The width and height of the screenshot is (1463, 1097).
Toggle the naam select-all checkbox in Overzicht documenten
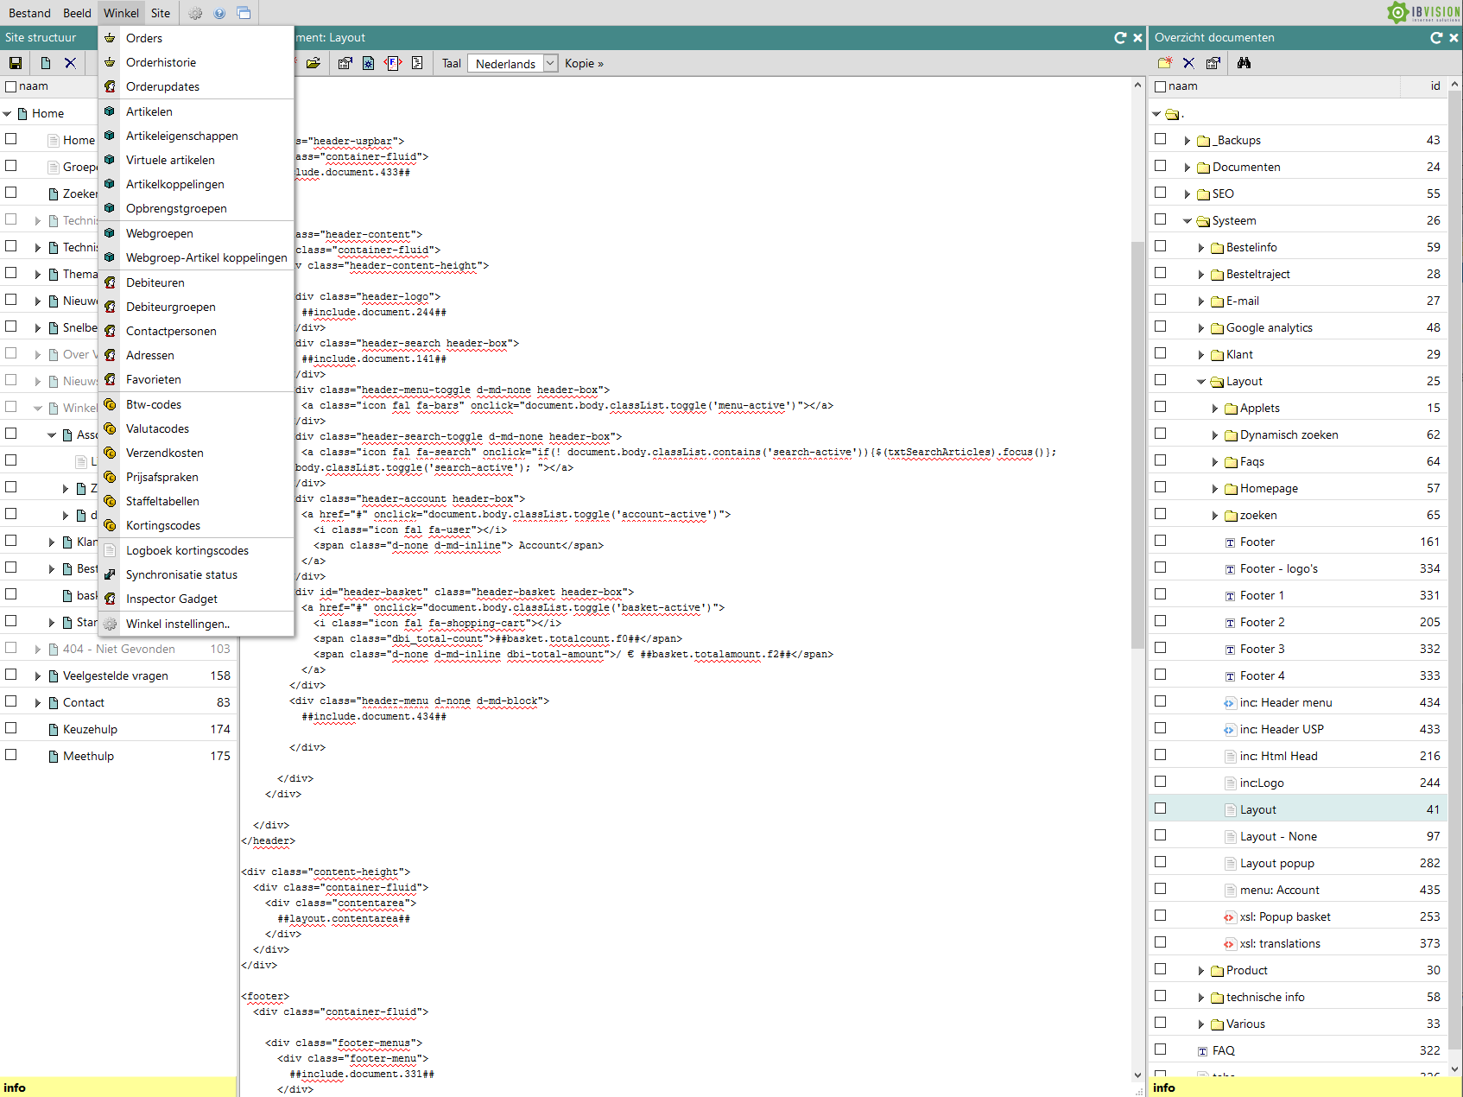click(1160, 86)
